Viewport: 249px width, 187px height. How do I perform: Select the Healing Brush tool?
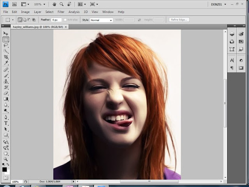[6, 70]
